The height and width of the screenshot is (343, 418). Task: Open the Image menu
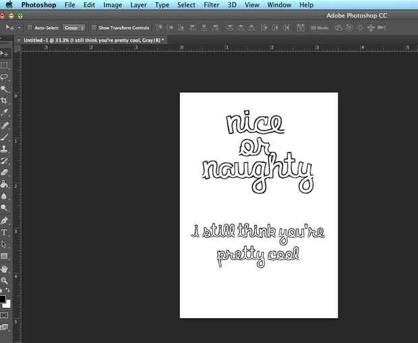(113, 5)
